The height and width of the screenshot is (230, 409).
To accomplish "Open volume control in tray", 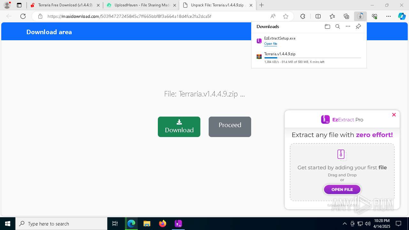I will 367,224.
